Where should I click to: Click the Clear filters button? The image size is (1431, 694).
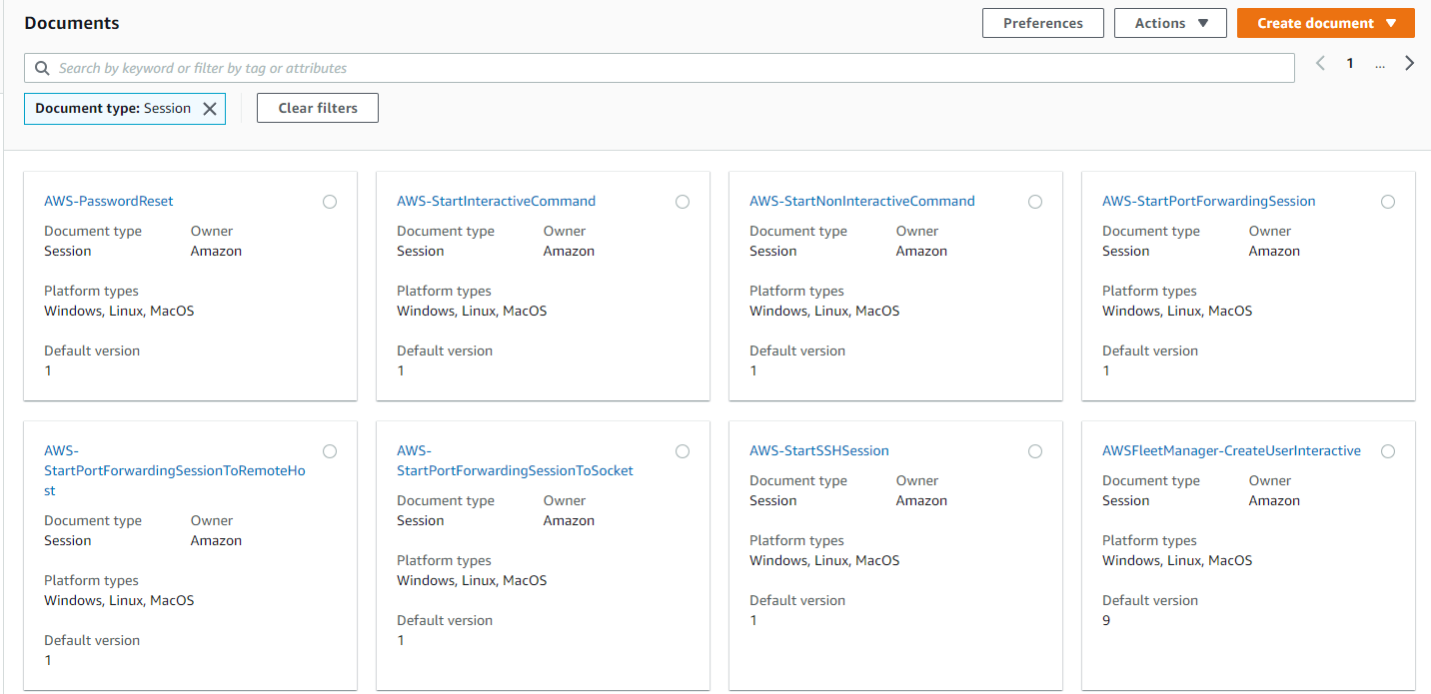click(x=318, y=108)
